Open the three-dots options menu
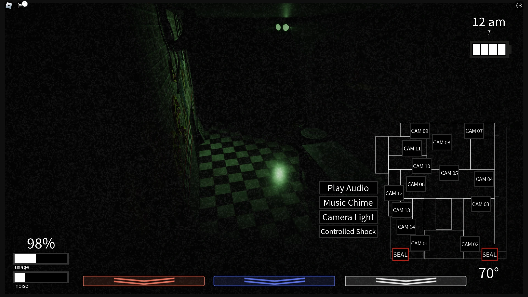The image size is (528, 297). 519,5
